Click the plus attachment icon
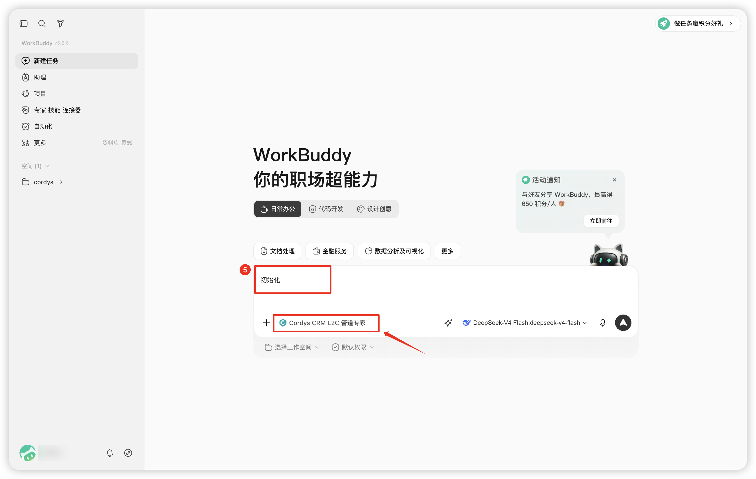 [x=266, y=323]
